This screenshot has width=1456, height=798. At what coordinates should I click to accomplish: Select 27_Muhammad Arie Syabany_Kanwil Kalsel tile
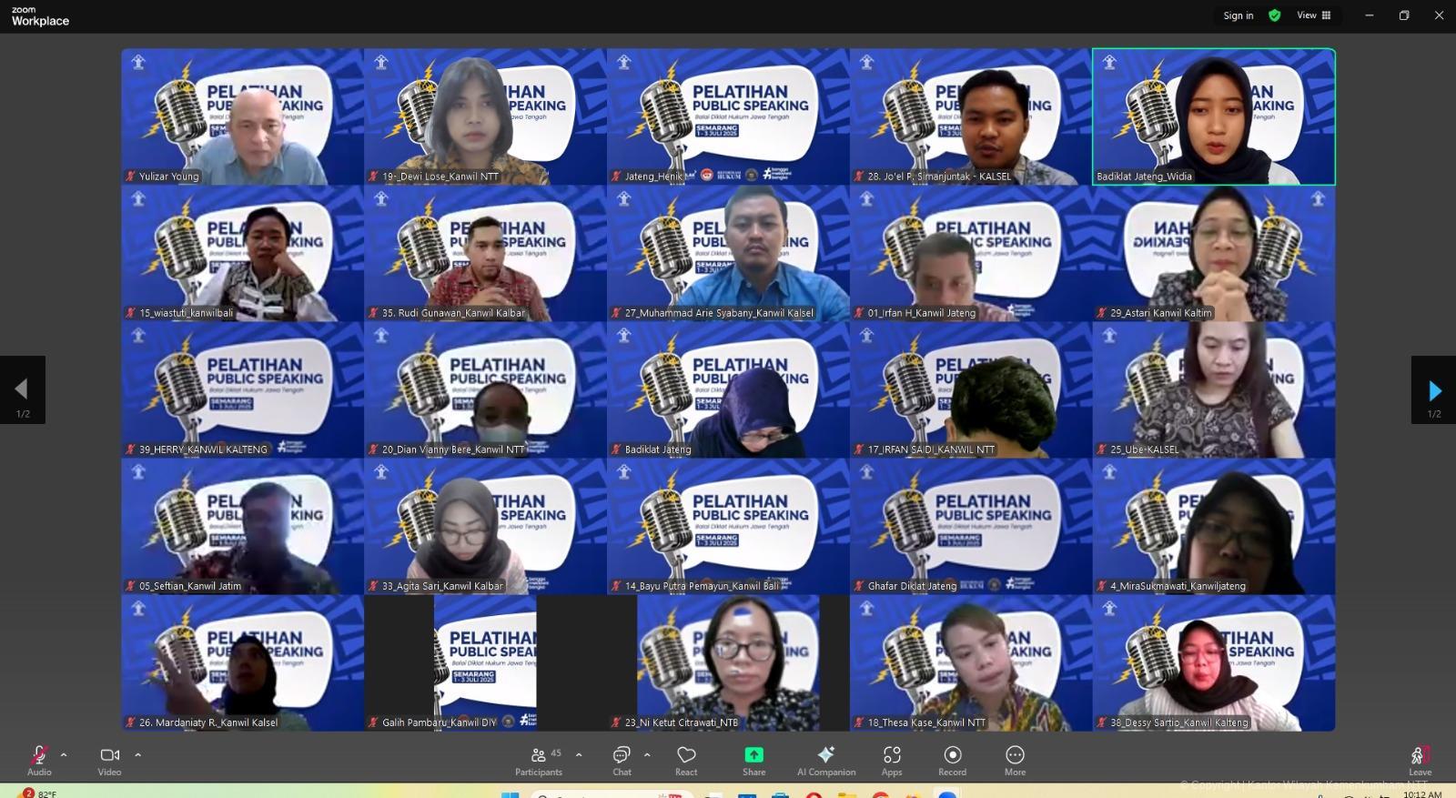(728, 253)
